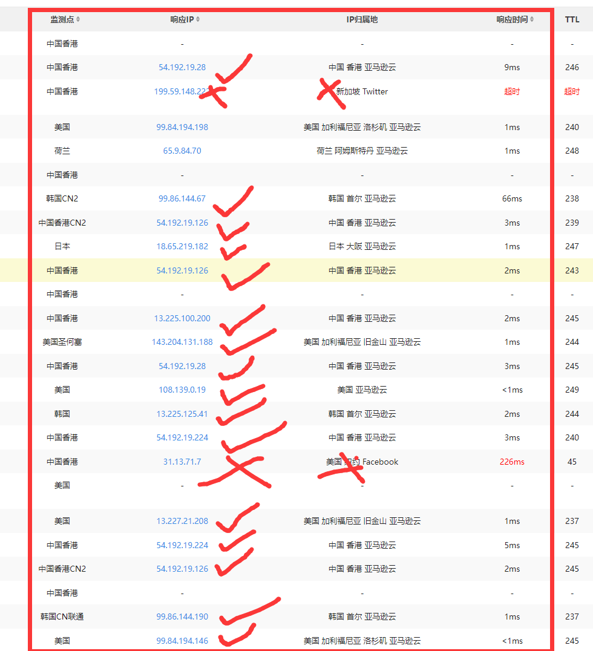Click the IP link 13.227.21.208

click(x=182, y=521)
